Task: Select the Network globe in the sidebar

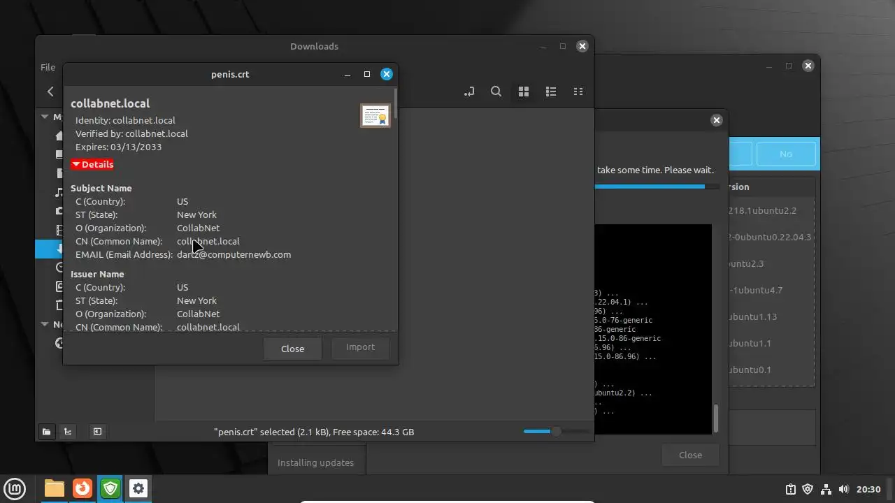Action: [x=59, y=343]
